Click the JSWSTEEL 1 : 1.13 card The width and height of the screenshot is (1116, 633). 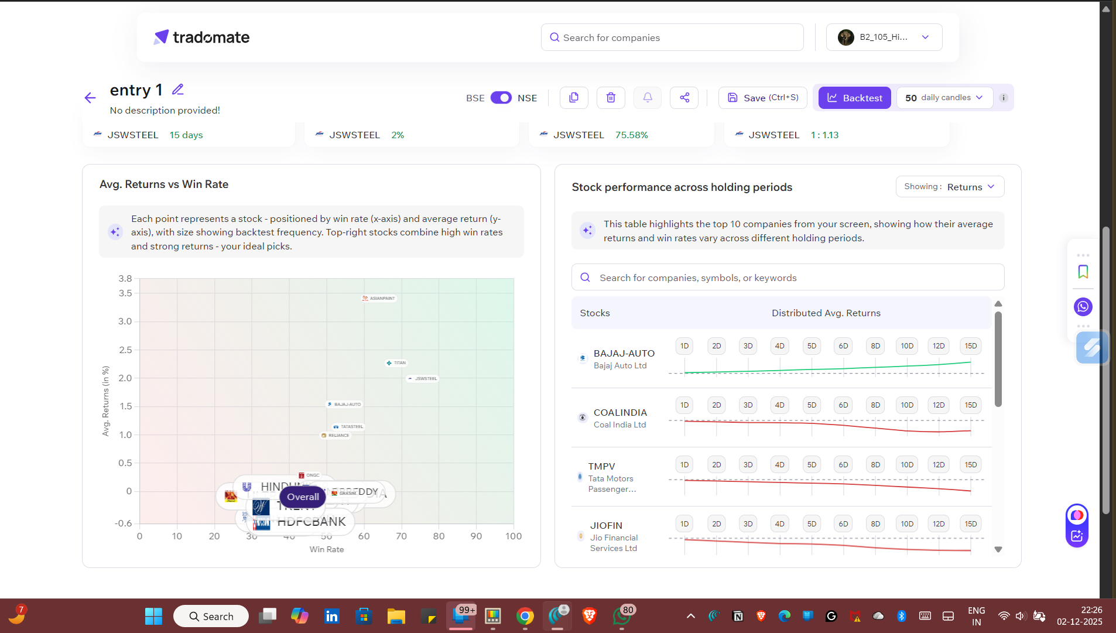pos(837,135)
